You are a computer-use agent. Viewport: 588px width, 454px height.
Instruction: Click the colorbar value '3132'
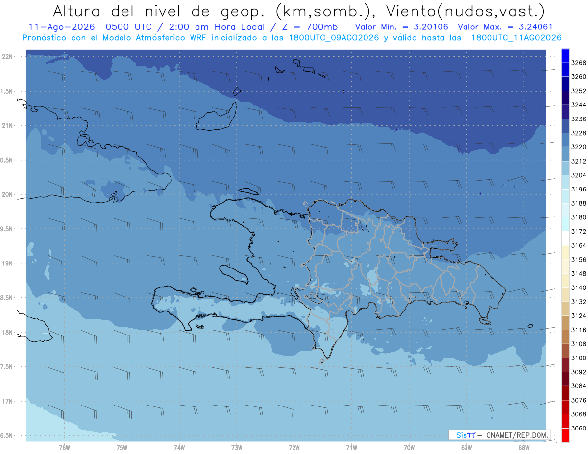579,302
